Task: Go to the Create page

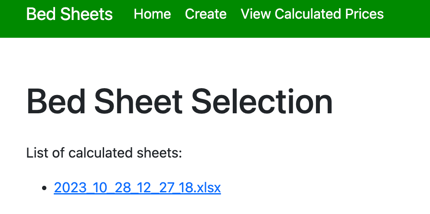Action: 205,14
